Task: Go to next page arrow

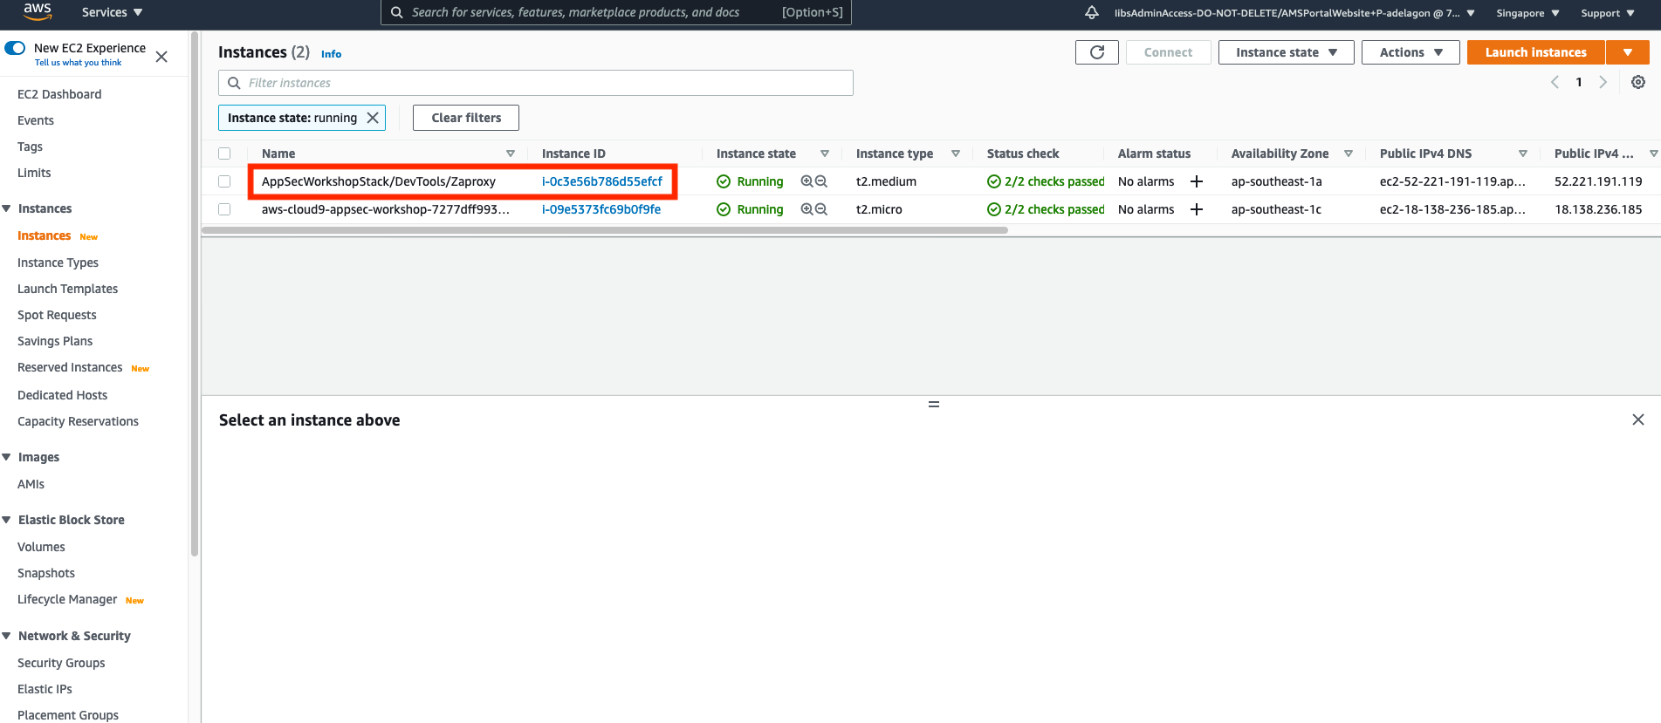Action: point(1603,82)
